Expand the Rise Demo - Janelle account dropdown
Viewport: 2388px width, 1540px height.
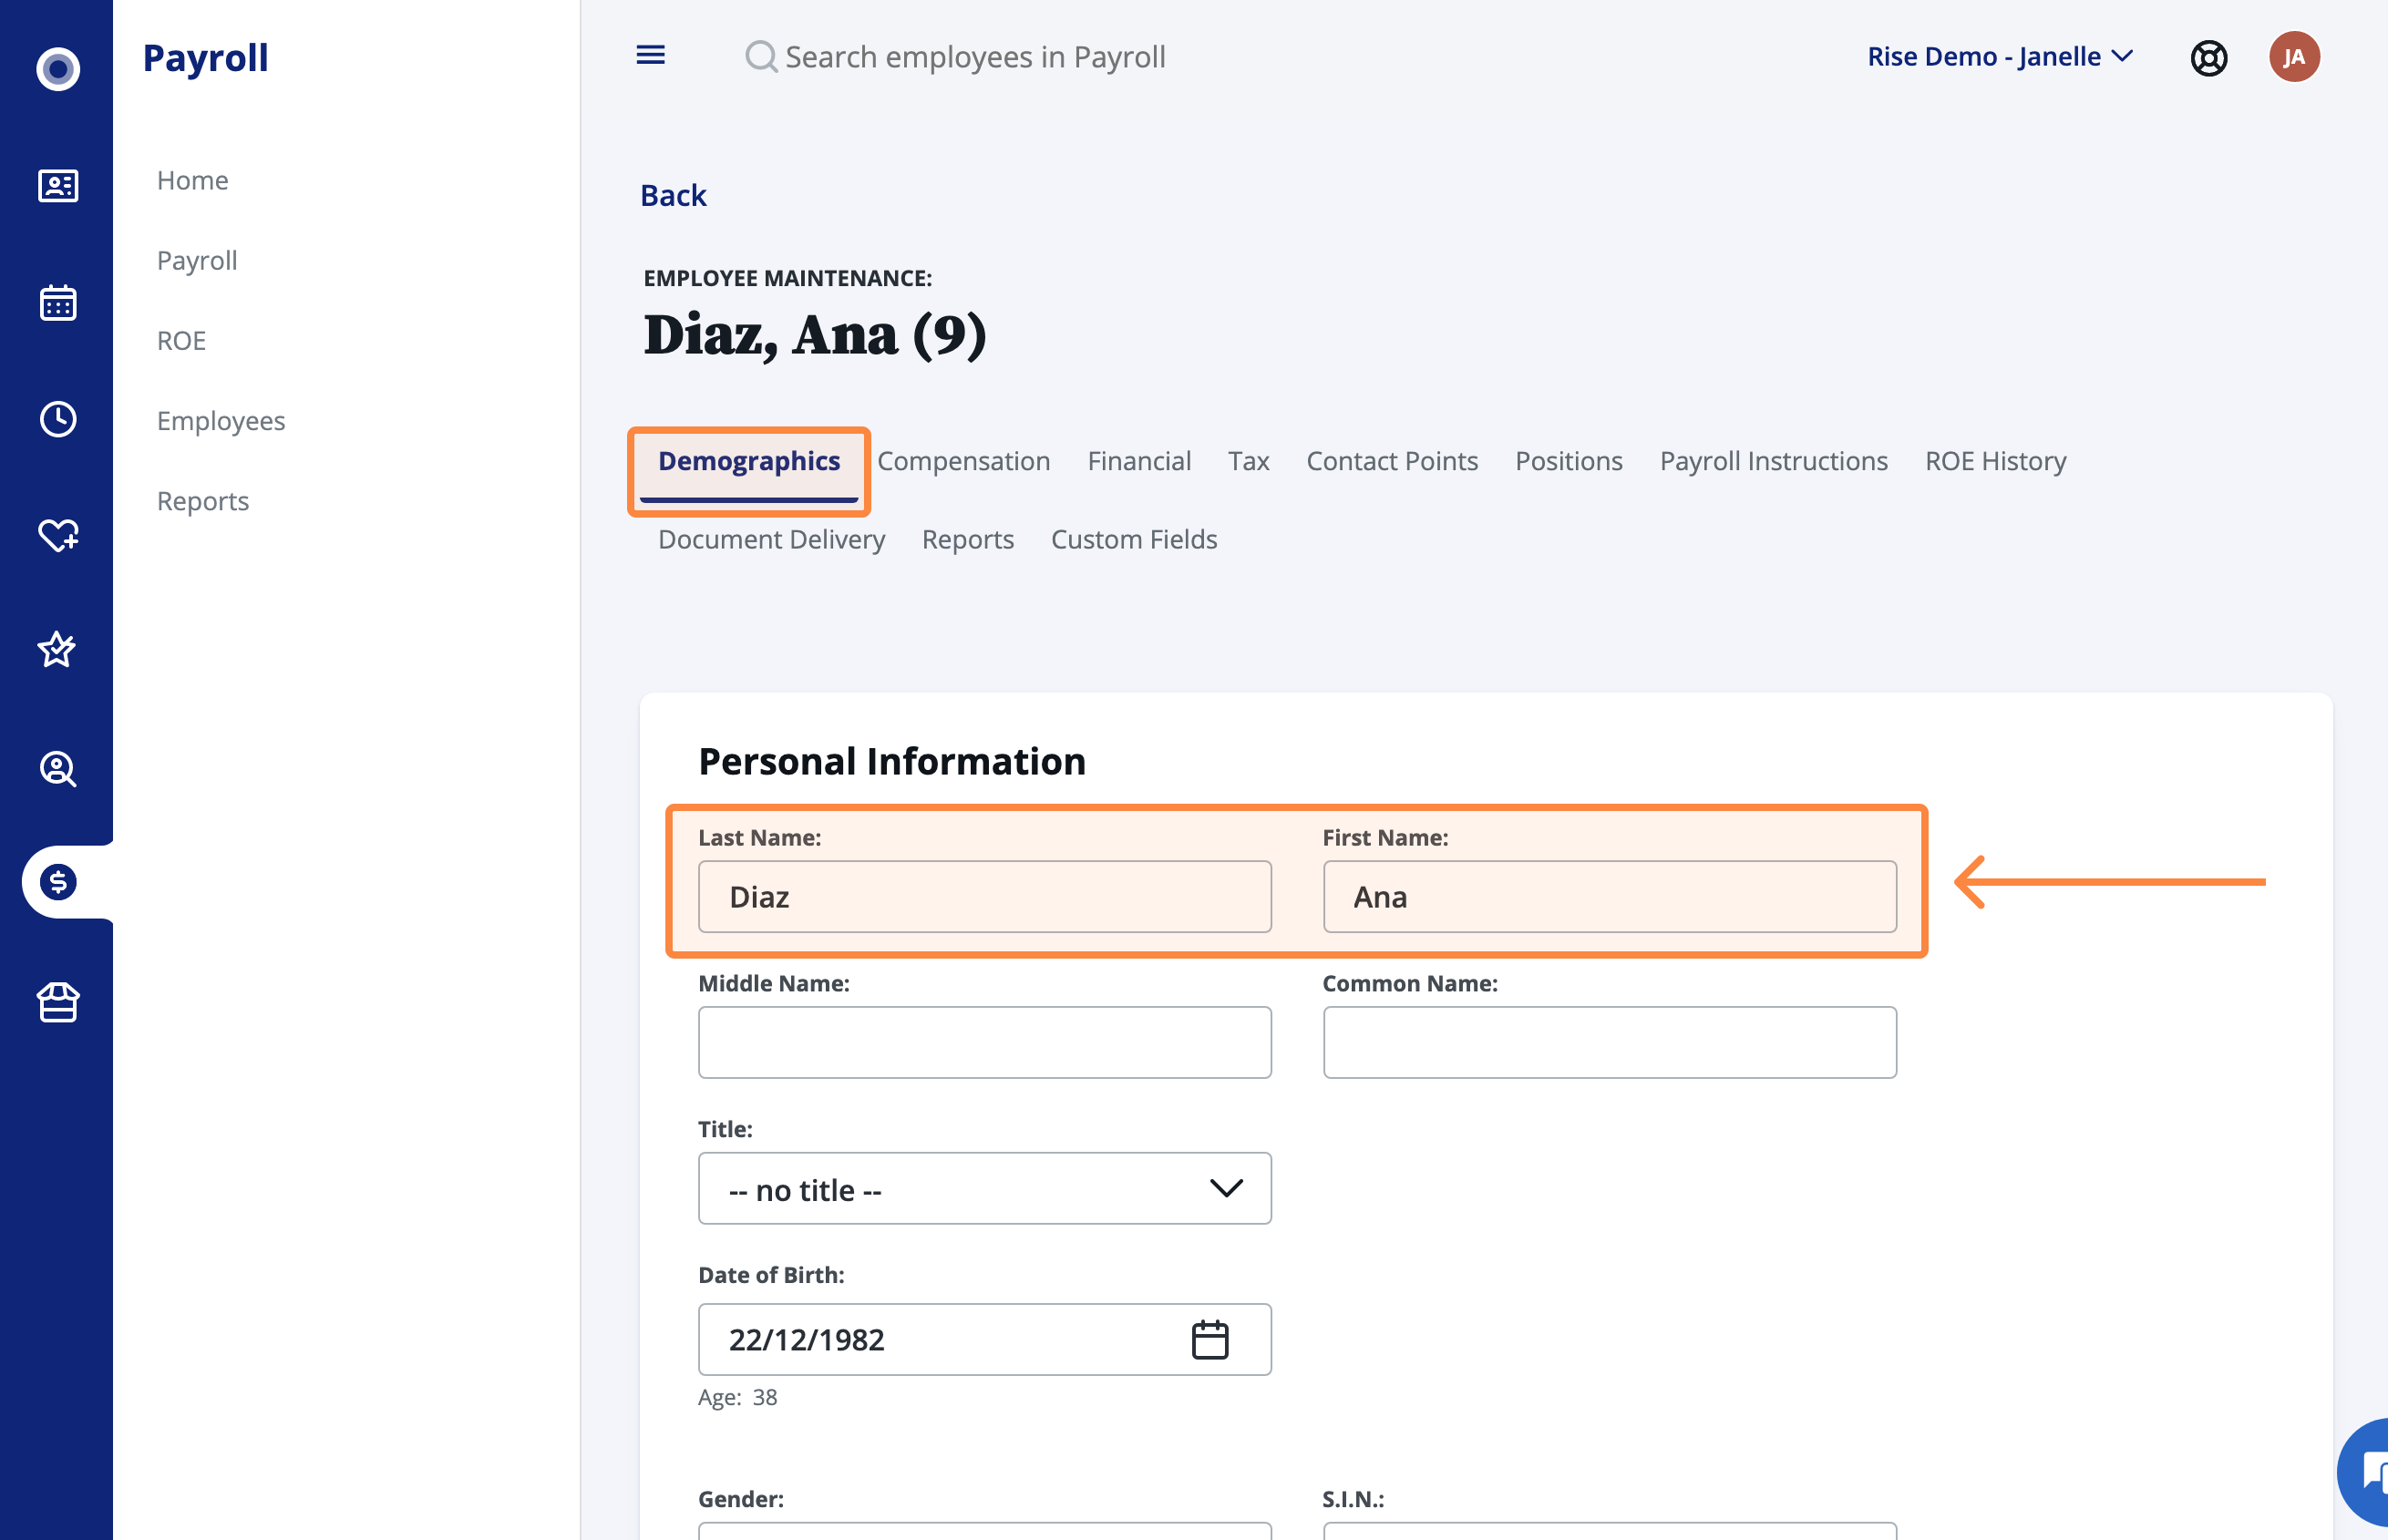pos(2000,57)
